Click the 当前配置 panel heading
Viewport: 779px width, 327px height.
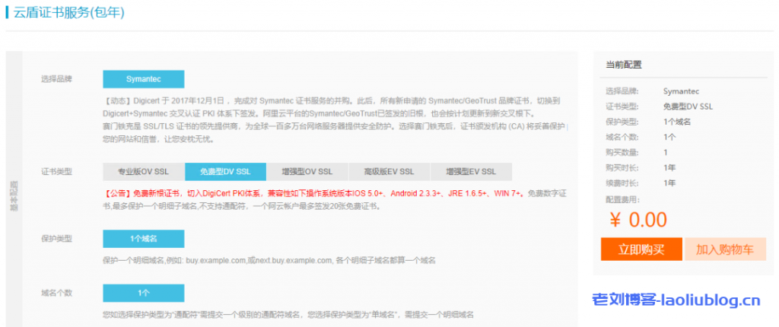click(x=624, y=65)
